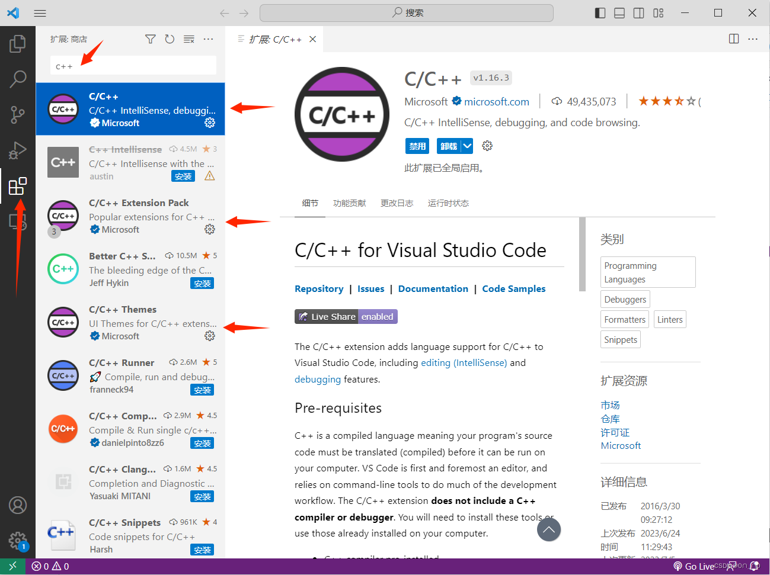The image size is (770, 575).
Task: Refresh the extensions list
Action: click(170, 39)
